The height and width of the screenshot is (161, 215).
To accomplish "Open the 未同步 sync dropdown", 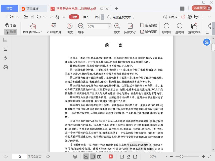I will (171, 17).
